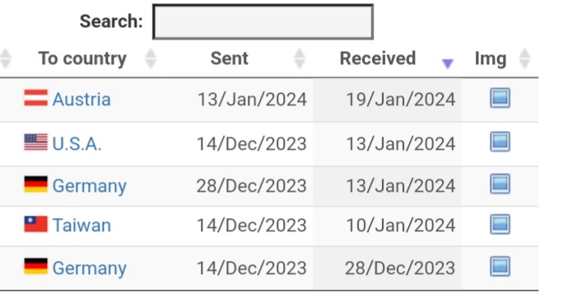The width and height of the screenshot is (563, 303).
Task: Open the Germany link received 13/Jan/2024
Action: click(x=90, y=186)
